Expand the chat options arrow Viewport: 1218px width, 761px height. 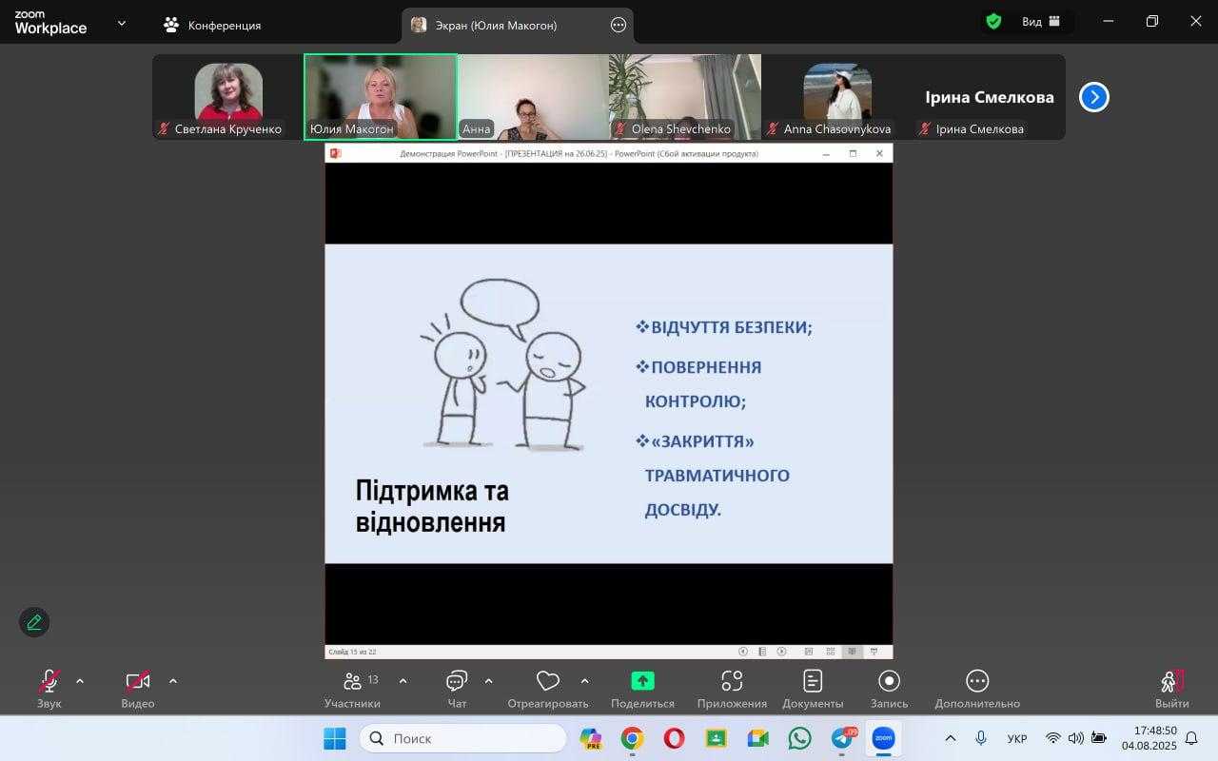[x=489, y=681]
